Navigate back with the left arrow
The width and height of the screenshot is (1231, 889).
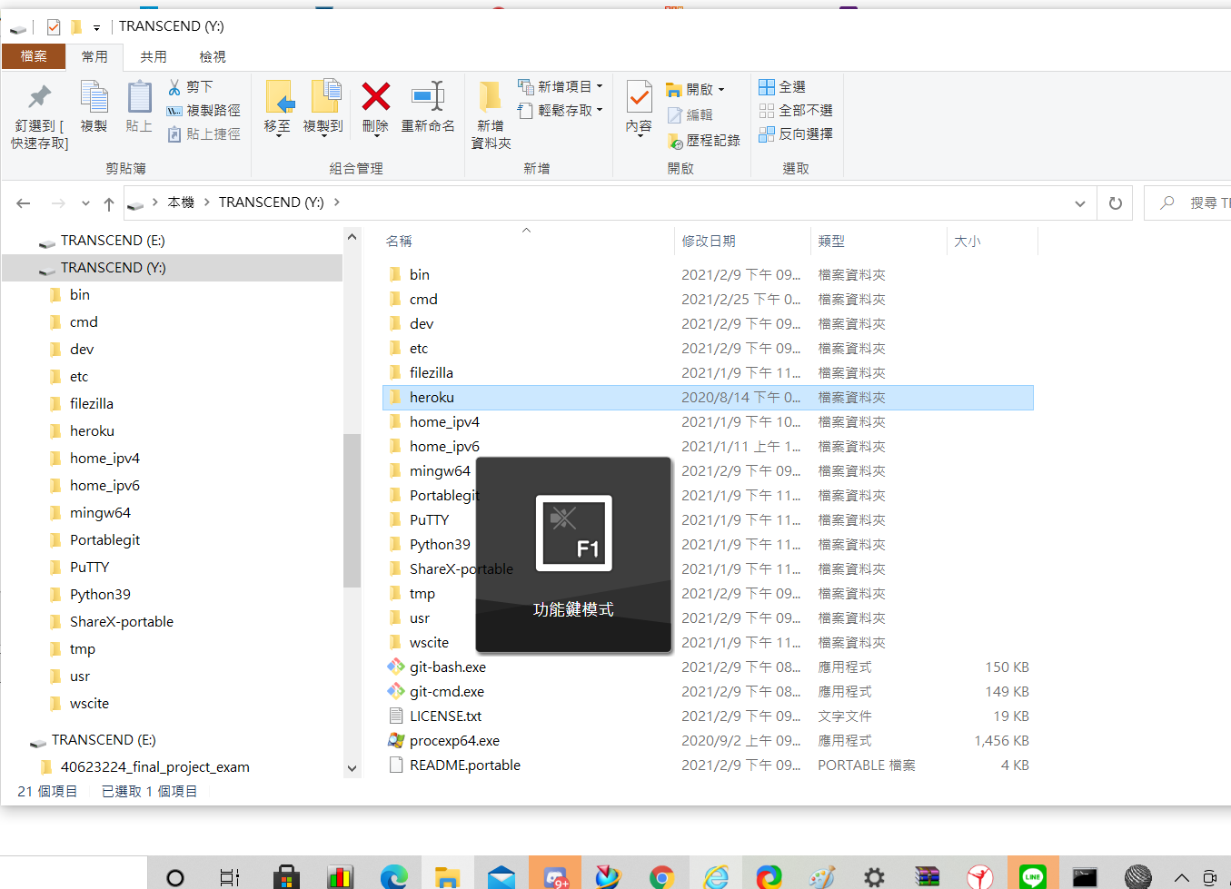pyautogui.click(x=24, y=203)
